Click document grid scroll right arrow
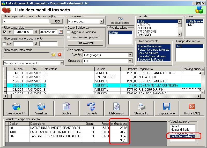The image size is (207, 148). point(199,96)
